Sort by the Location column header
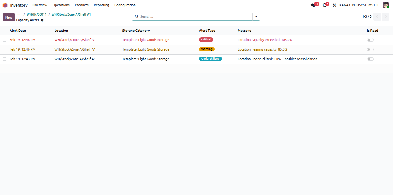The height and width of the screenshot is (195, 393). tap(61, 31)
